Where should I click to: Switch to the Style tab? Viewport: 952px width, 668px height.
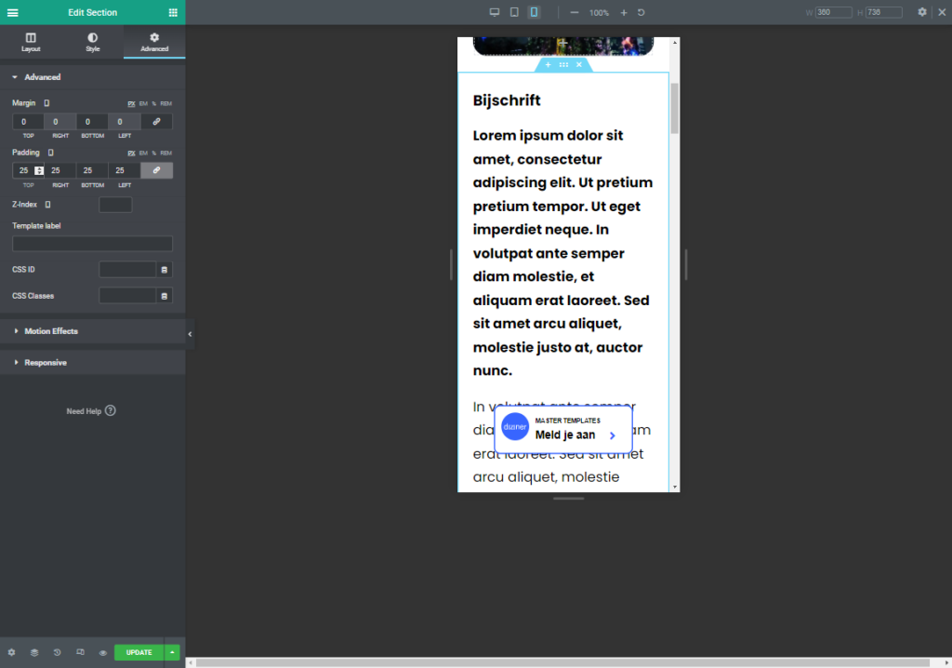[92, 42]
